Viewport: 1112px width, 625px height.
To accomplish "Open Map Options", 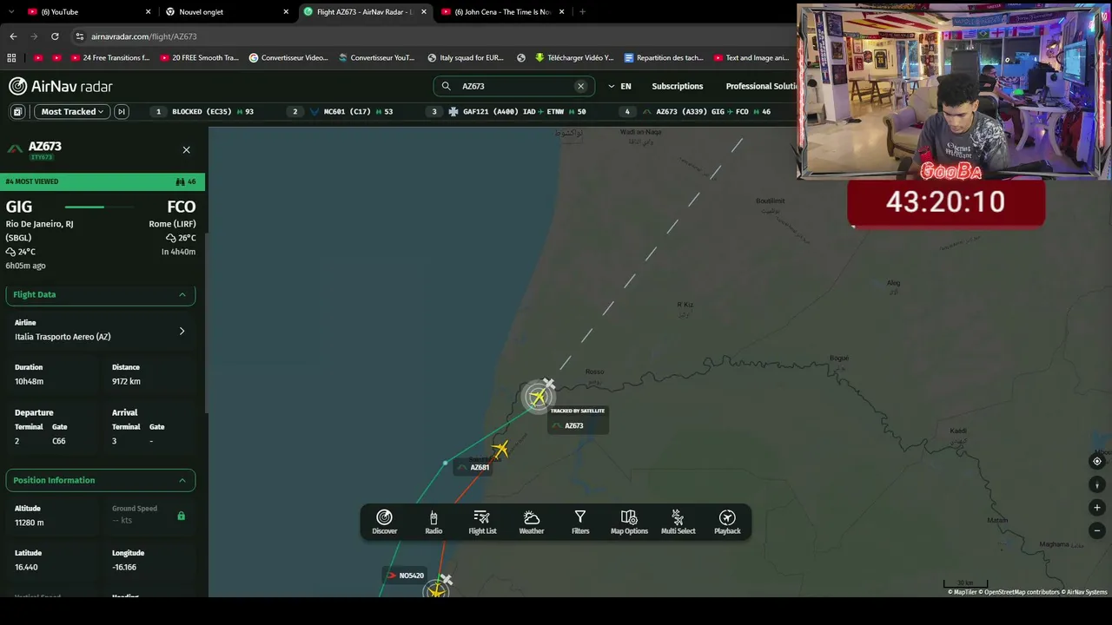I will tap(629, 522).
